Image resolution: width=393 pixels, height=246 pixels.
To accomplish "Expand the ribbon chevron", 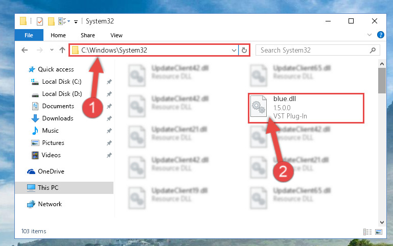I will tap(369, 35).
